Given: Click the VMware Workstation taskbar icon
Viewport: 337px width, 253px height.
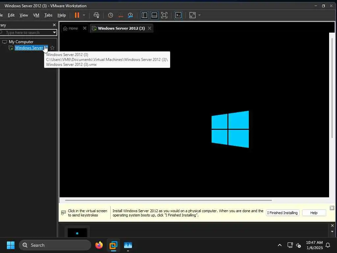Looking at the screenshot, I should (x=114, y=245).
